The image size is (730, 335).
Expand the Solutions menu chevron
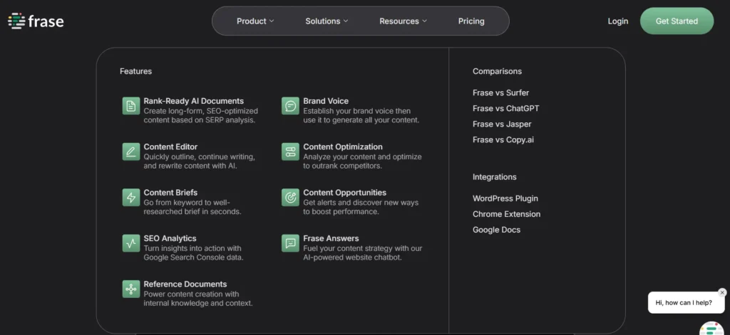[346, 21]
